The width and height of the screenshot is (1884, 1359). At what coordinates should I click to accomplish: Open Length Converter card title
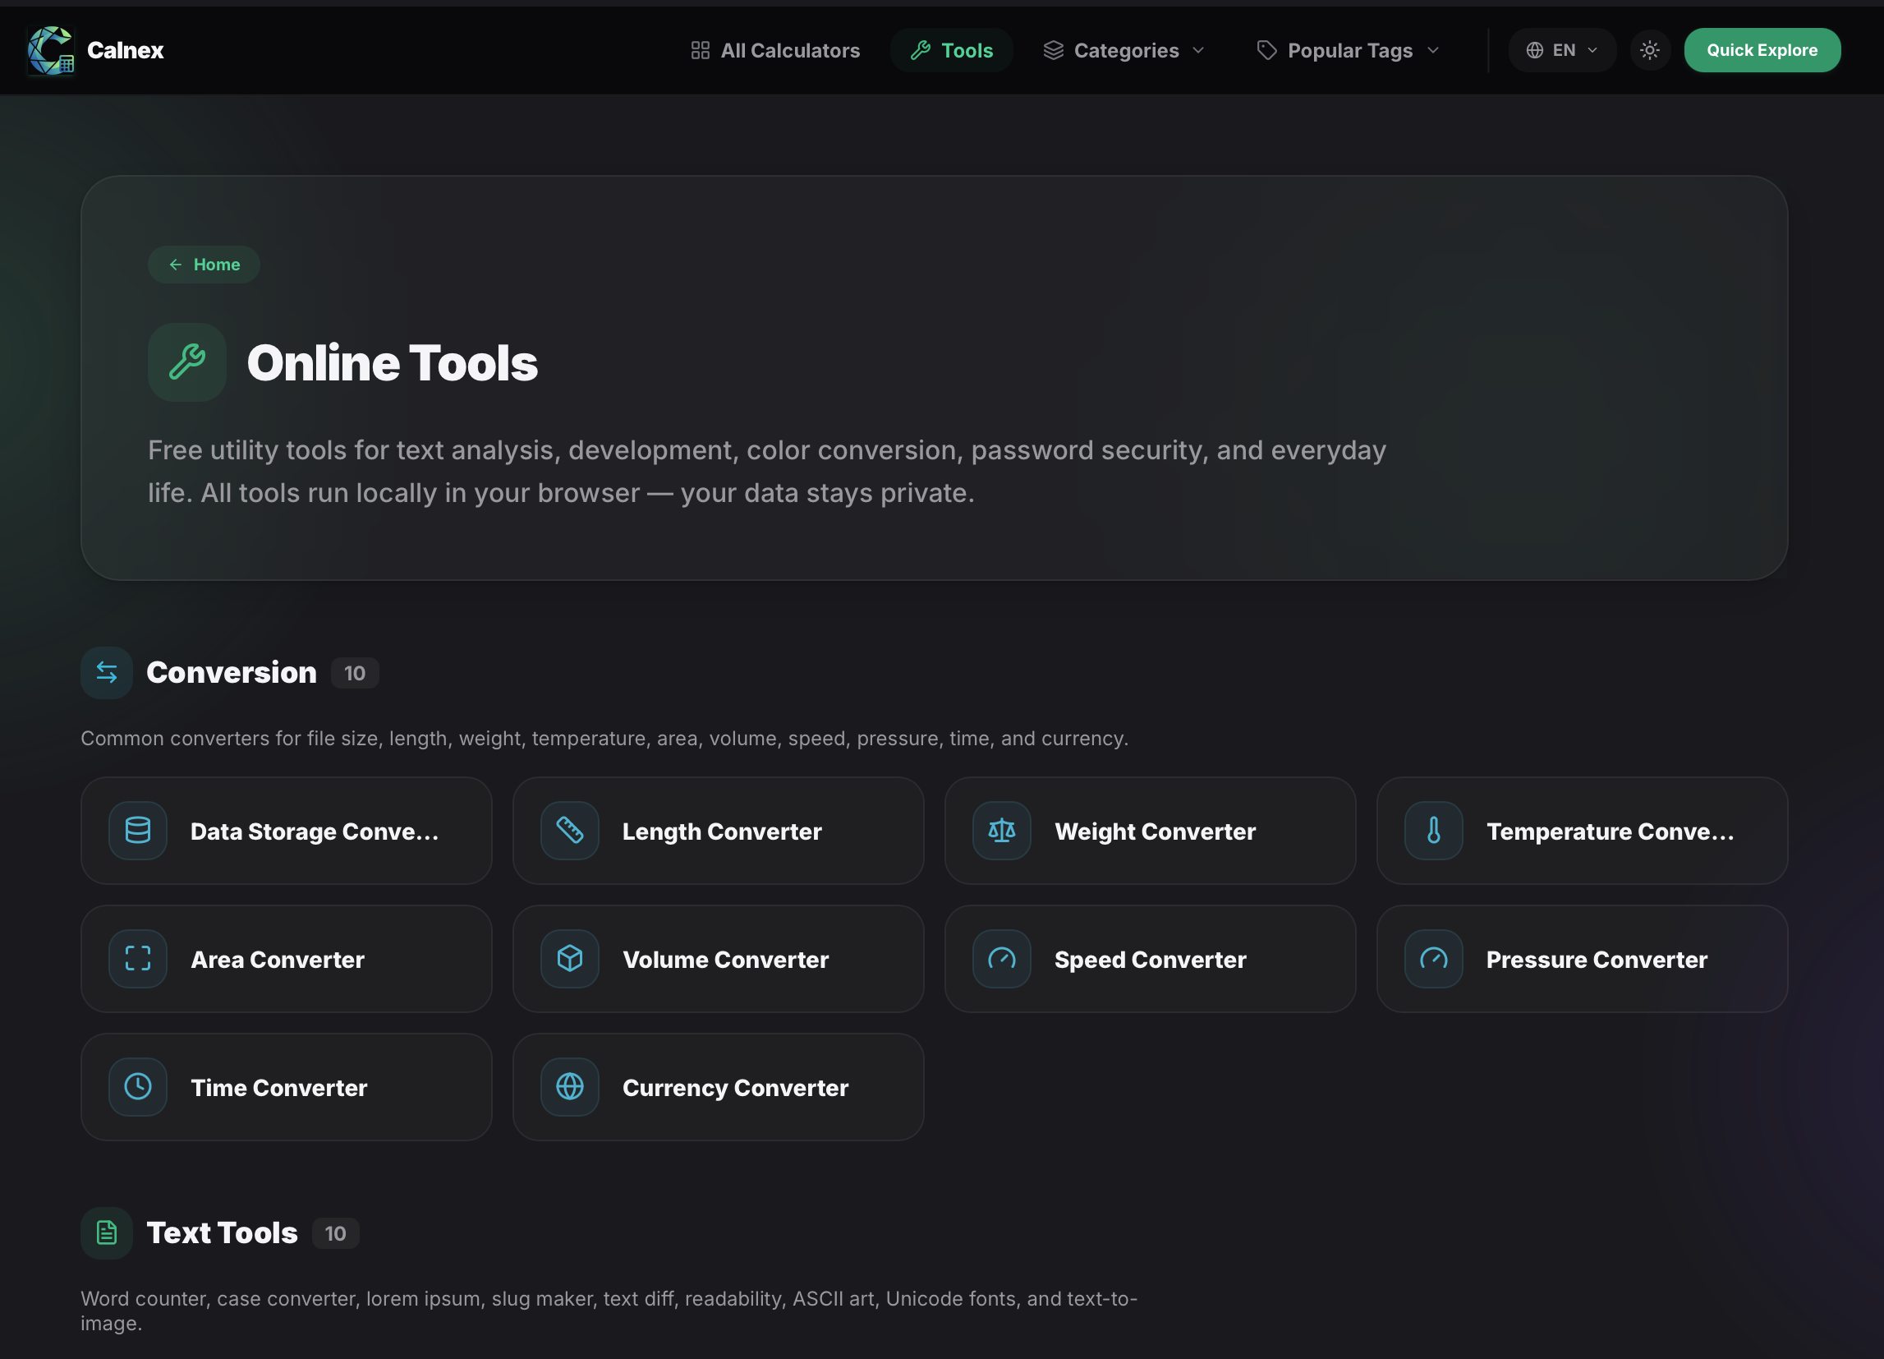722,832
